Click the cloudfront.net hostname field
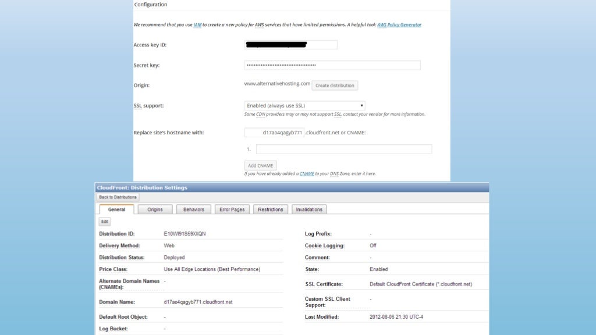The width and height of the screenshot is (596, 335). [x=274, y=133]
